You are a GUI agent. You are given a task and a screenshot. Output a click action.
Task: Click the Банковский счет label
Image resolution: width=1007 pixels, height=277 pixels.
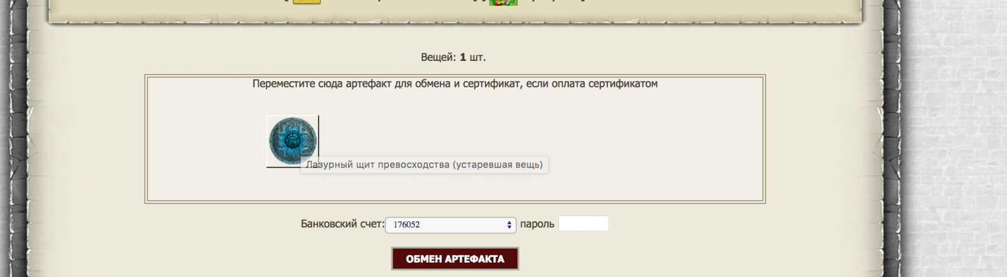pos(342,224)
